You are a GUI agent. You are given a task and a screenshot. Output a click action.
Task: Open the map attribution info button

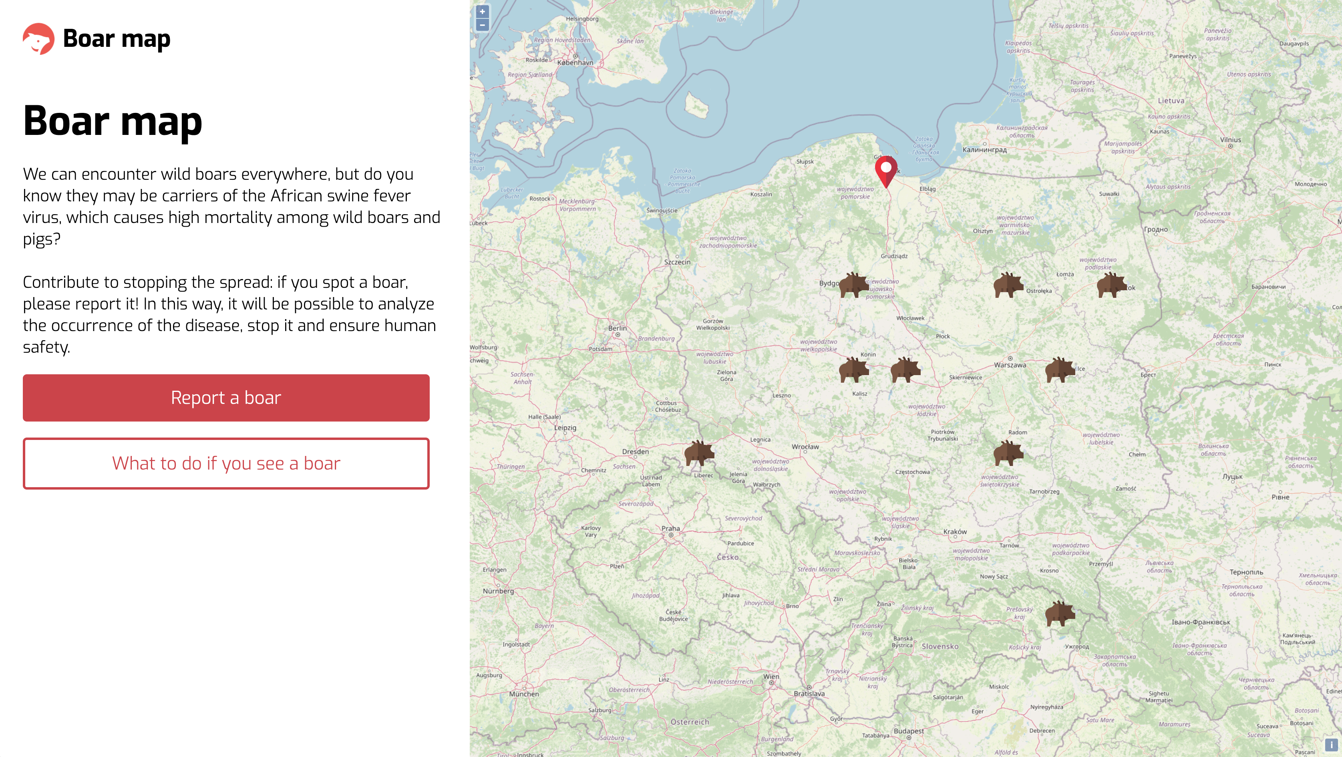click(1331, 745)
